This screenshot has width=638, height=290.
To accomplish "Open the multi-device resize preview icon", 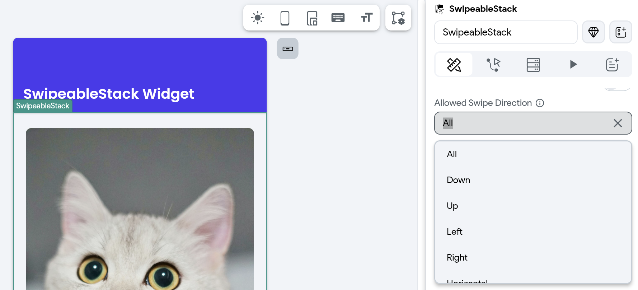I will (x=312, y=18).
